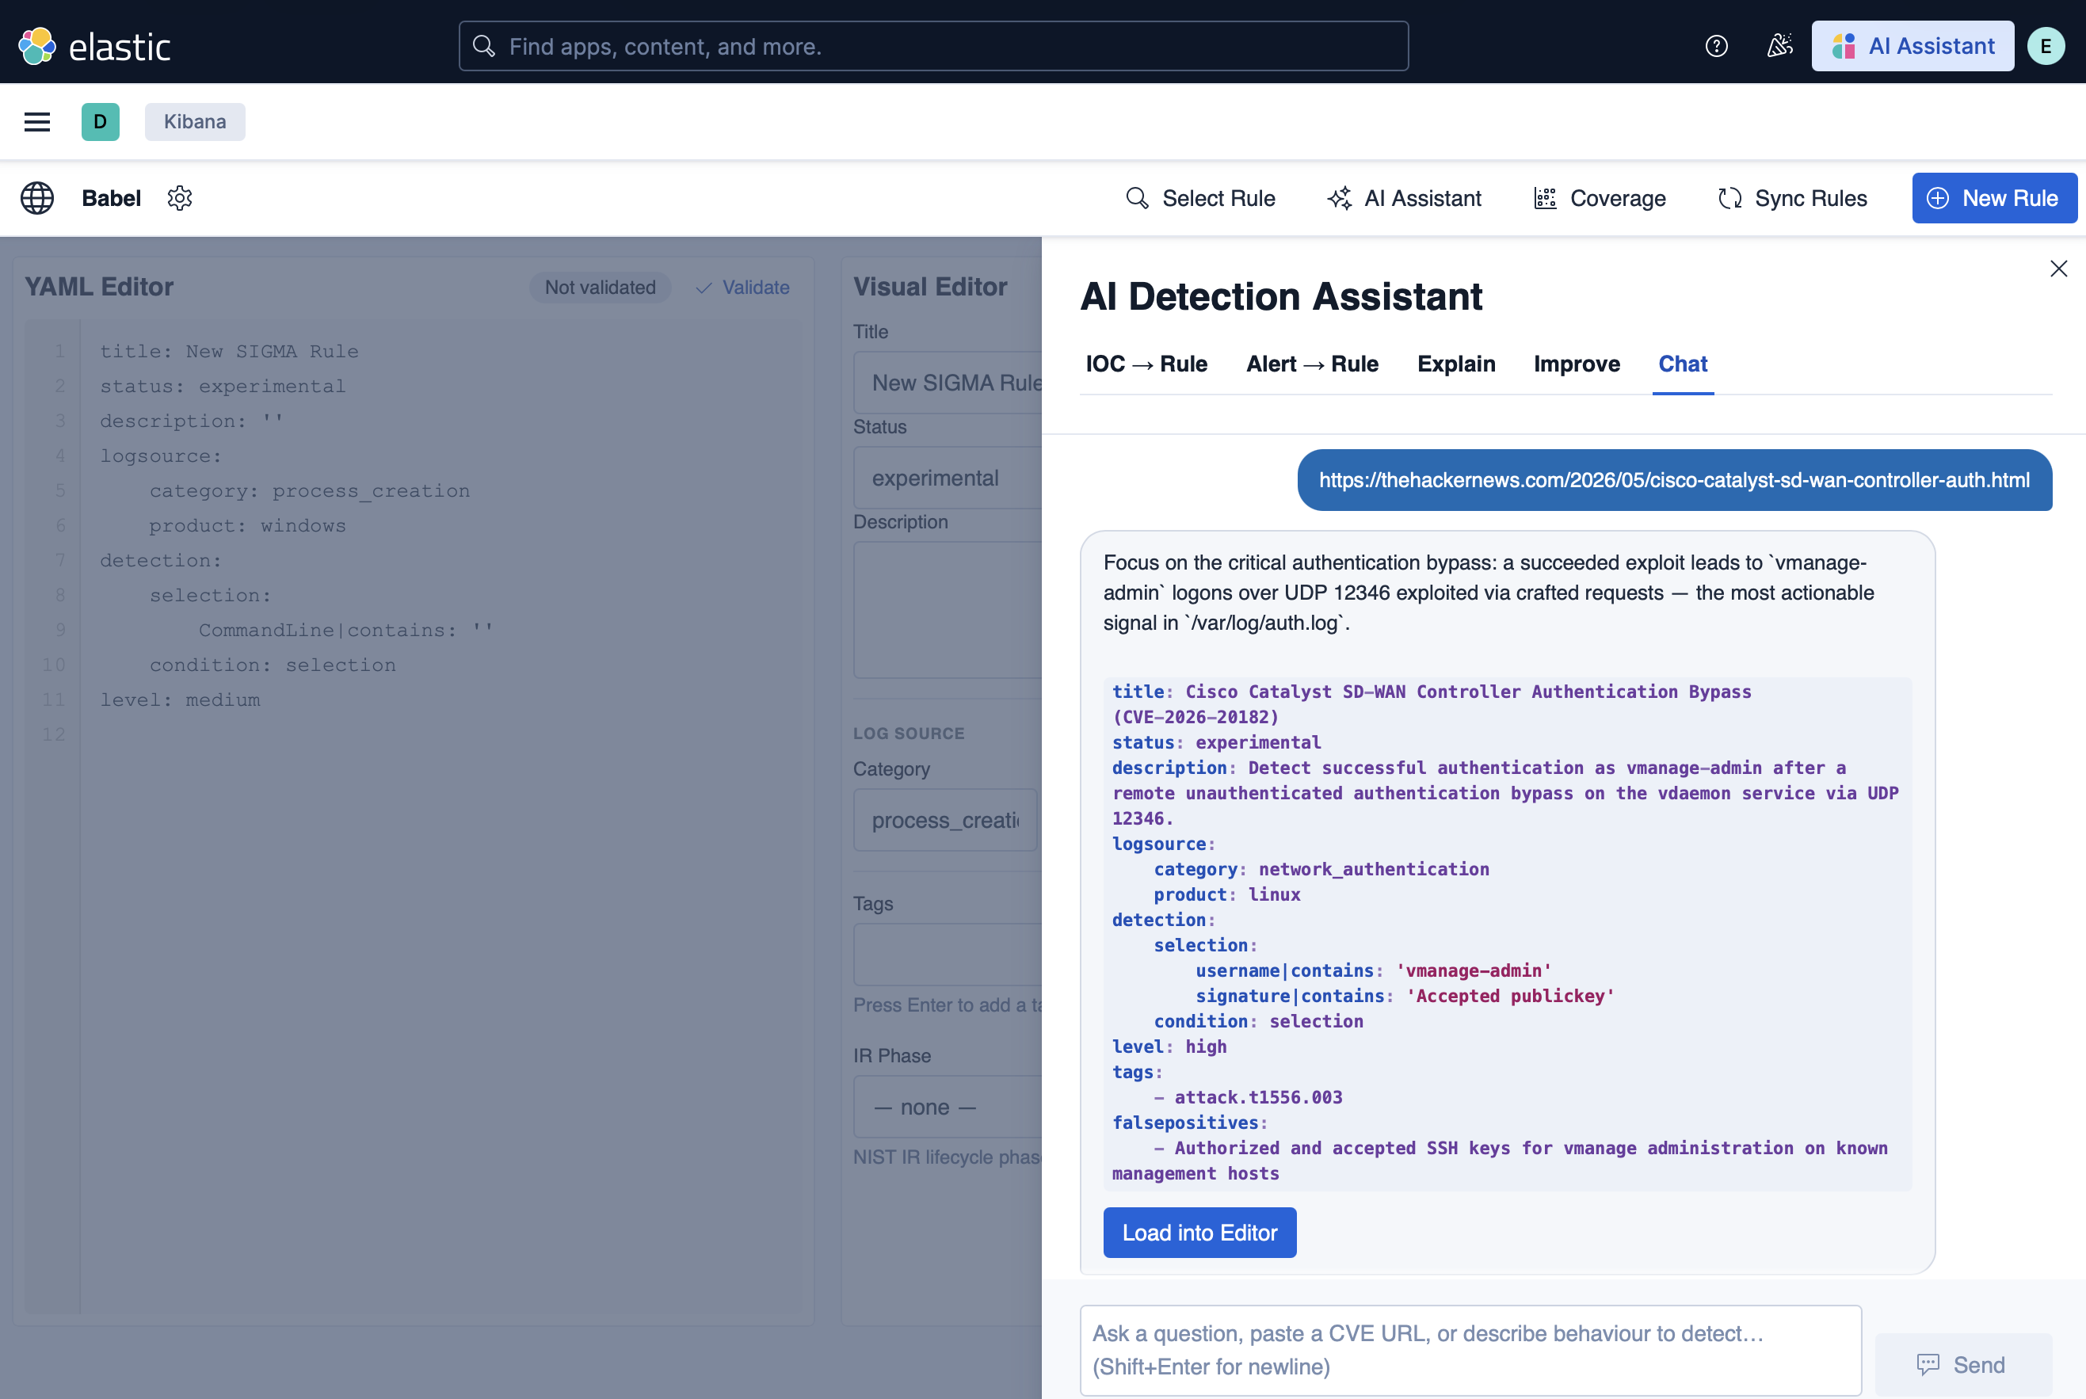
Task: Focus the global search field
Action: point(933,47)
